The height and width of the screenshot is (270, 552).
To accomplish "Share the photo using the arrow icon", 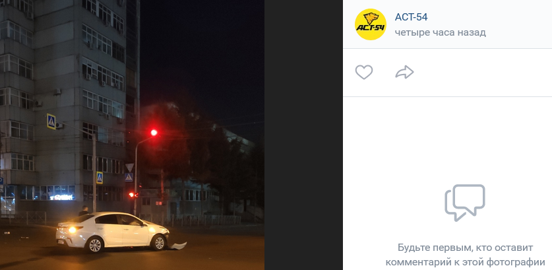I will [404, 72].
